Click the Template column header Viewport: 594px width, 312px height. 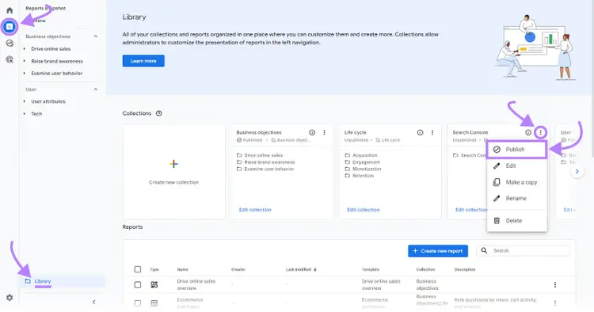pos(371,269)
